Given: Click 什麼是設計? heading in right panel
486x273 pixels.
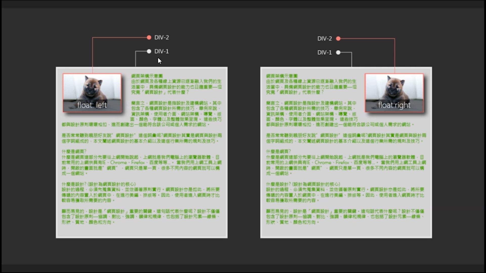Looking at the screenshot, I should 278,184.
